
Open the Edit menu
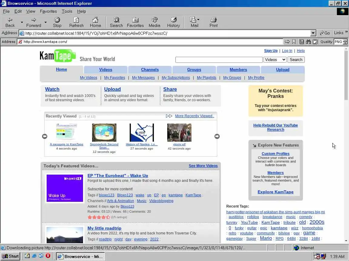[18, 11]
